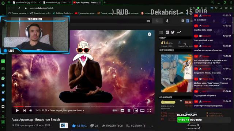This screenshot has height=131, width=234.
Task: Select the Арка Арранкар YouTube tab
Action: [x=87, y=3]
